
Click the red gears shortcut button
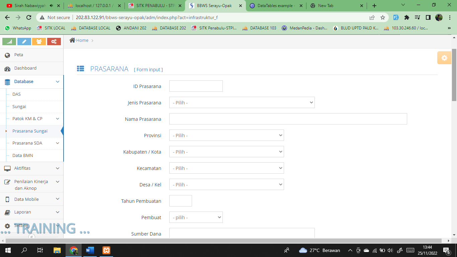pos(54,41)
